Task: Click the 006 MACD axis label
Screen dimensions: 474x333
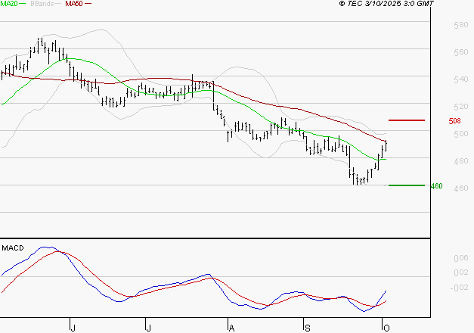Action: coord(461,258)
